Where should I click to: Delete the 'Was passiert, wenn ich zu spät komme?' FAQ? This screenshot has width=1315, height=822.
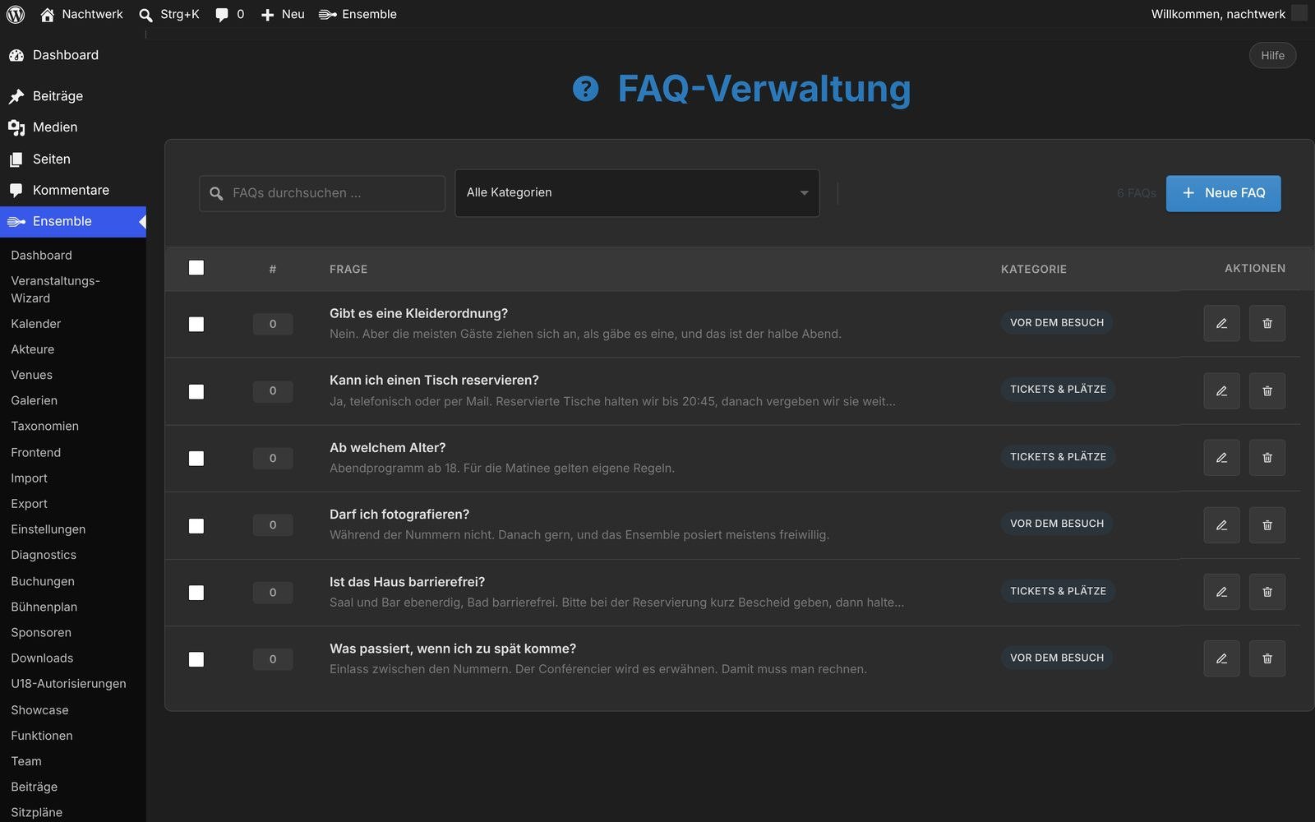tap(1267, 658)
